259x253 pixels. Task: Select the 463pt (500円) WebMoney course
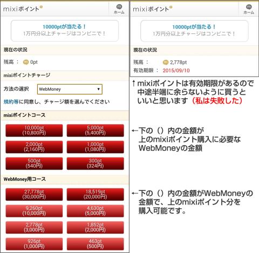coord(96,244)
